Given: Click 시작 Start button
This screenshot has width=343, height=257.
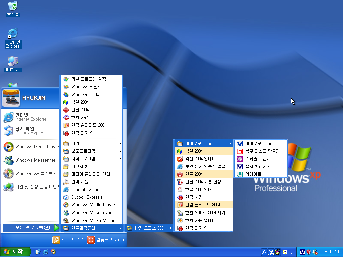Looking at the screenshot, I should coord(15,252).
